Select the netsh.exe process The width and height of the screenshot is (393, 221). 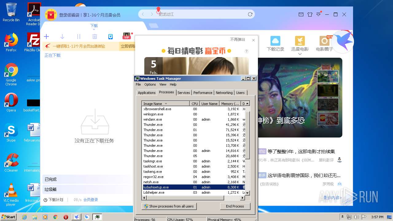pyautogui.click(x=193, y=182)
